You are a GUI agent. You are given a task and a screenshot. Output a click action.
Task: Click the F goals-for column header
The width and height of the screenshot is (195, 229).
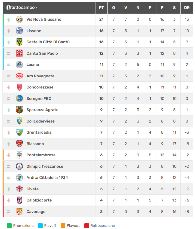point(162,8)
